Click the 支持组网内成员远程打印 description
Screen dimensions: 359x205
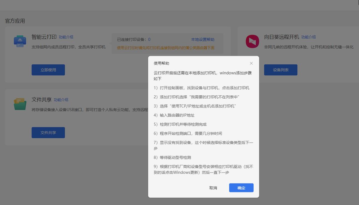(69, 47)
